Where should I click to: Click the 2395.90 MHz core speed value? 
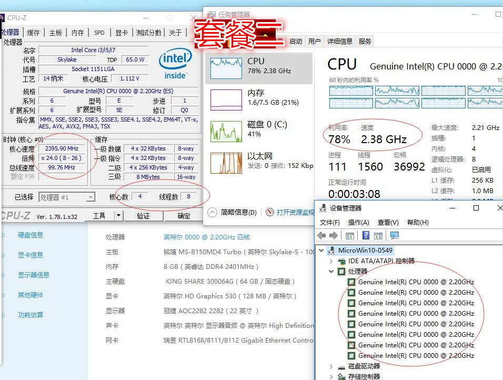click(62, 148)
